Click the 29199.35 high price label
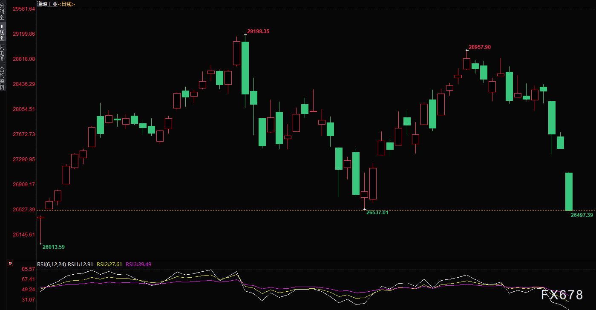 tap(258, 31)
